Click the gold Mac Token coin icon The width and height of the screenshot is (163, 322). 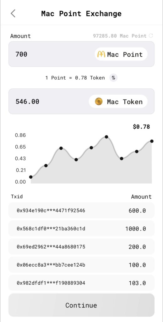pos(99,102)
